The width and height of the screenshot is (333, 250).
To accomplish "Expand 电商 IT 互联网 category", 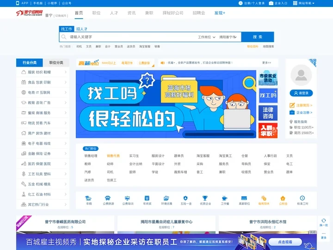I will click(43, 93).
